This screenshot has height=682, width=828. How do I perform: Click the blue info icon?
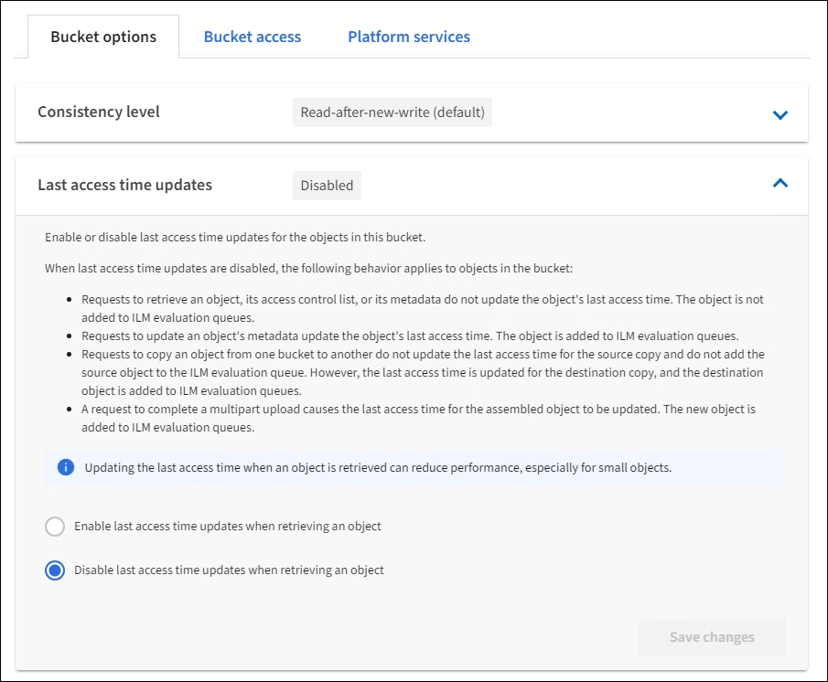pos(65,467)
